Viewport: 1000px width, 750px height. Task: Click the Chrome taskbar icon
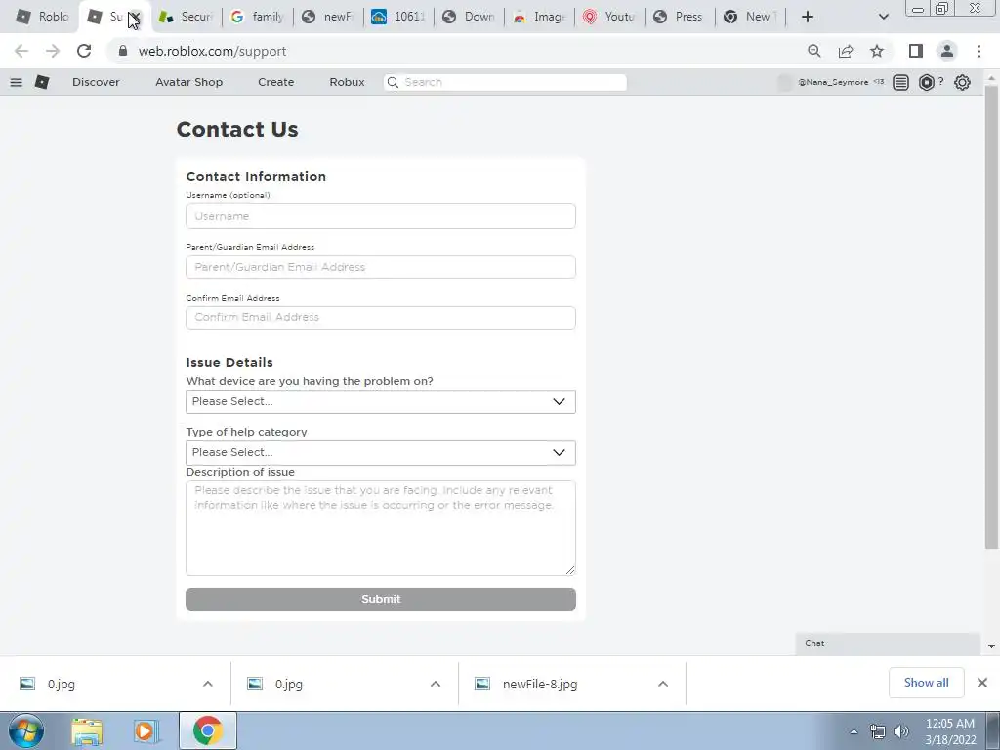point(207,730)
